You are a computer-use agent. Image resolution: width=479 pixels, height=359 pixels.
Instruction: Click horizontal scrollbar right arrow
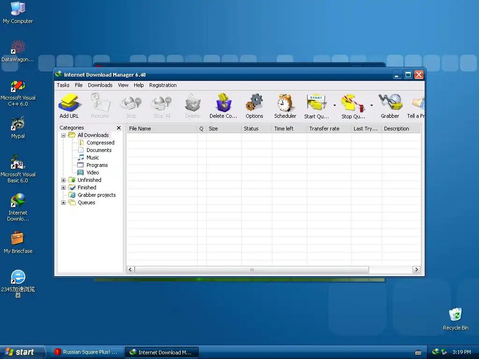(x=416, y=270)
